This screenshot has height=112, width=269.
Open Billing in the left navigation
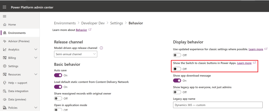click(x=12, y=58)
